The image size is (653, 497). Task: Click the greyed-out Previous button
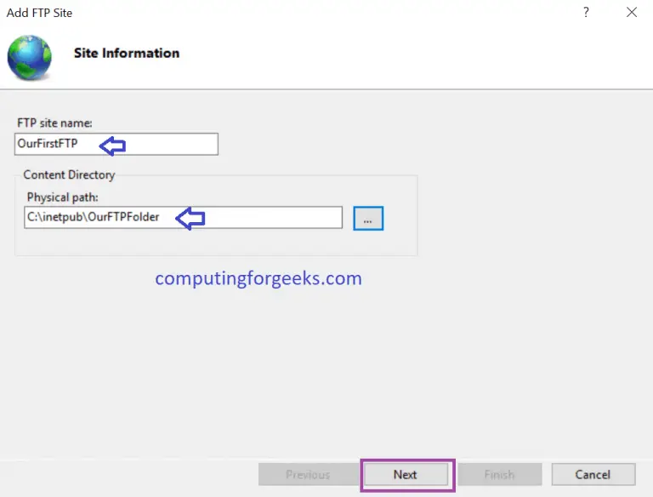[307, 474]
